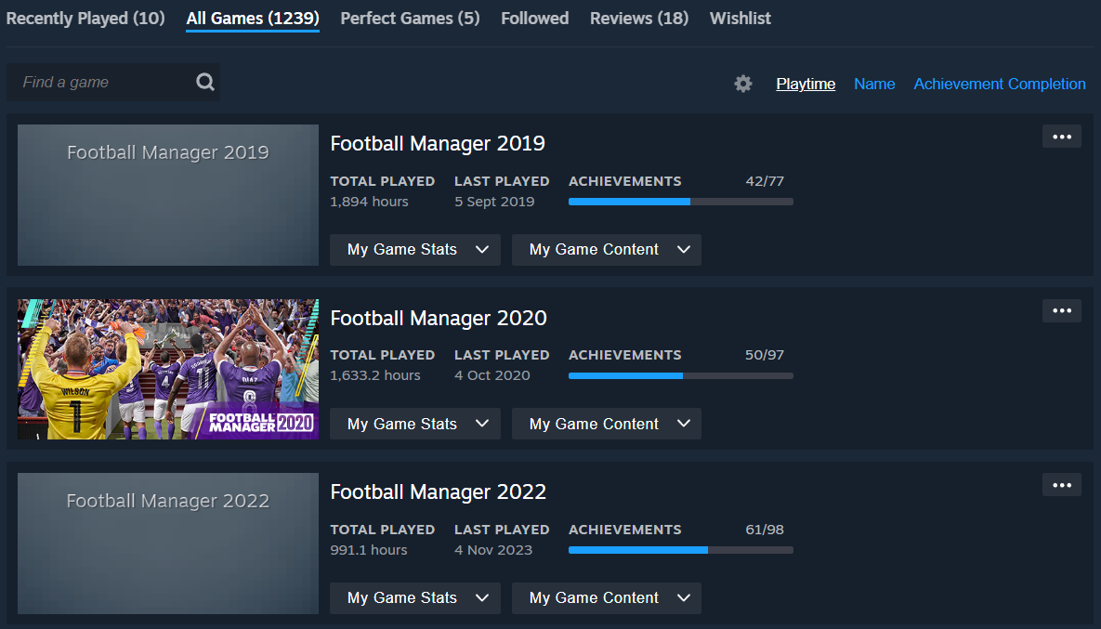Click Football Manager 2020 cover artwork
Viewport: 1101px width, 629px height.
pyautogui.click(x=168, y=369)
